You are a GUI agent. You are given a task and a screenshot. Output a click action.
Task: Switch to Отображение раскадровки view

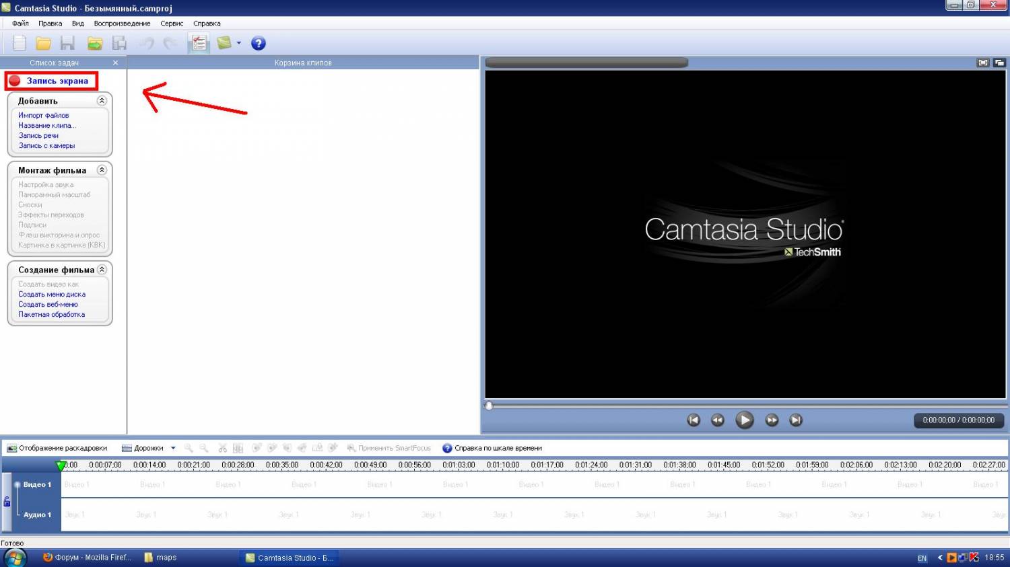tap(57, 448)
